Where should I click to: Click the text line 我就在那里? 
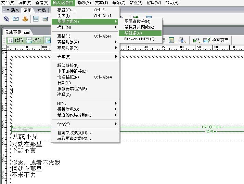pos(27,144)
